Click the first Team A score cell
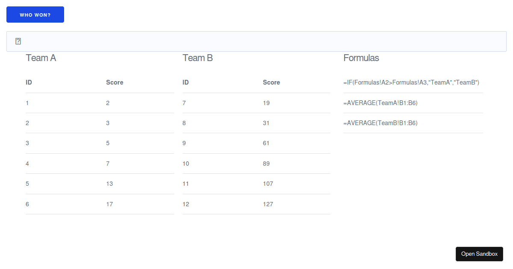513x269 pixels. tap(108, 103)
